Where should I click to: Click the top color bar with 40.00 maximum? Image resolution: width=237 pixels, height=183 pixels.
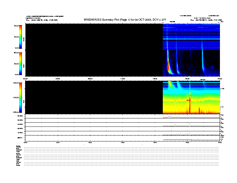pyautogui.click(x=20, y=37)
